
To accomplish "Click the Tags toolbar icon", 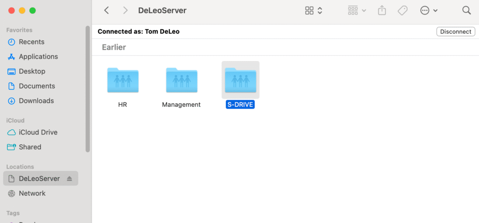I will click(403, 10).
